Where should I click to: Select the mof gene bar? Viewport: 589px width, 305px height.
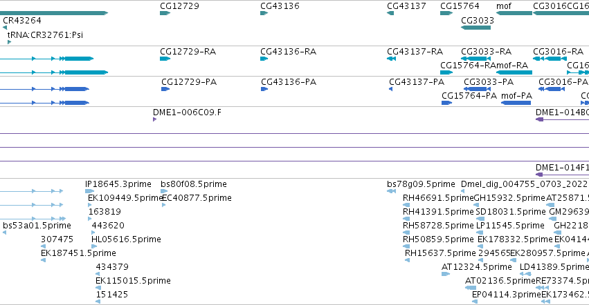coord(514,13)
